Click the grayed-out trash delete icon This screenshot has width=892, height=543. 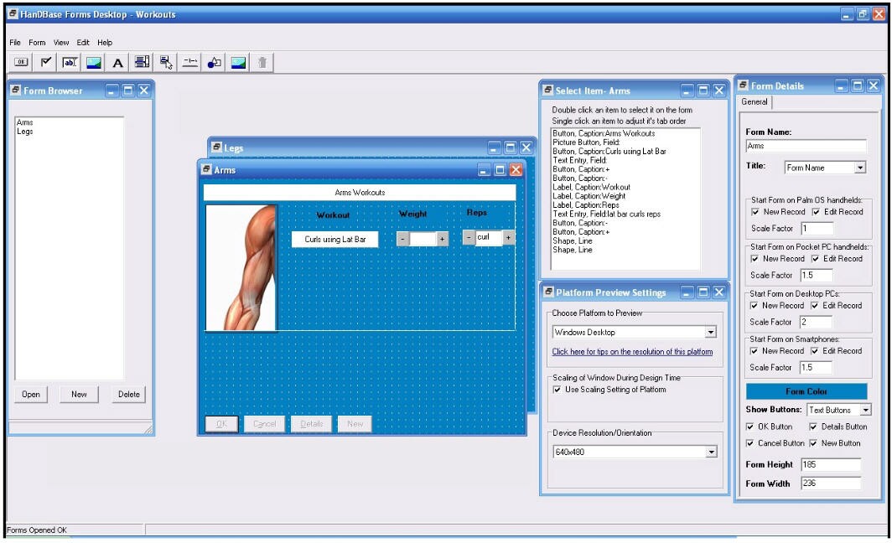point(262,62)
